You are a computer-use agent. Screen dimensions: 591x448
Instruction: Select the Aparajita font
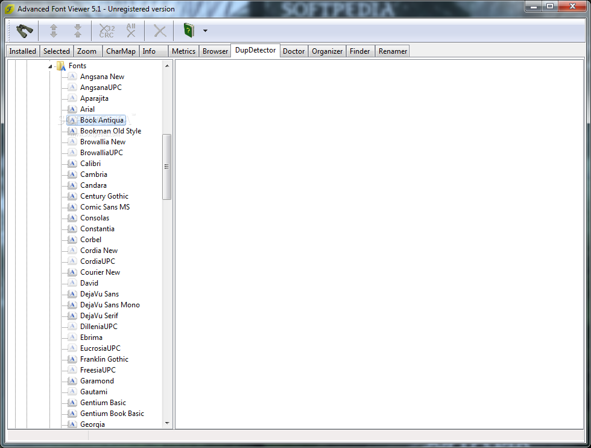[x=94, y=98]
